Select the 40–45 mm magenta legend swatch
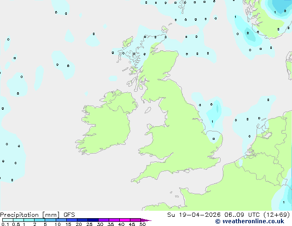Screen dimensions: 292x226 tap(125, 220)
